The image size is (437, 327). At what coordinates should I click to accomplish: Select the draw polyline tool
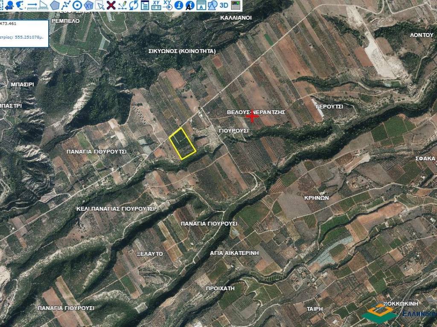66,5
